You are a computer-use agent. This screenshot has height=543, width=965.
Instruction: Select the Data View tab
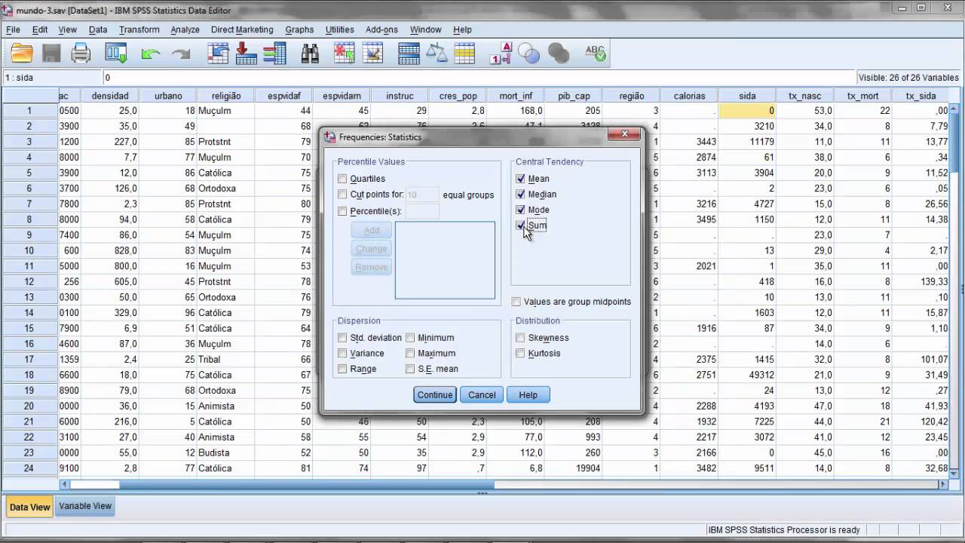29,507
